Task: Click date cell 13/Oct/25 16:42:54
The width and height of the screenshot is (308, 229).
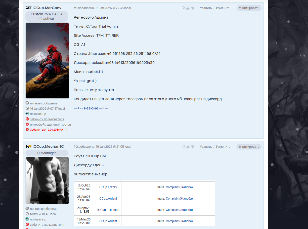Action: click(x=84, y=187)
